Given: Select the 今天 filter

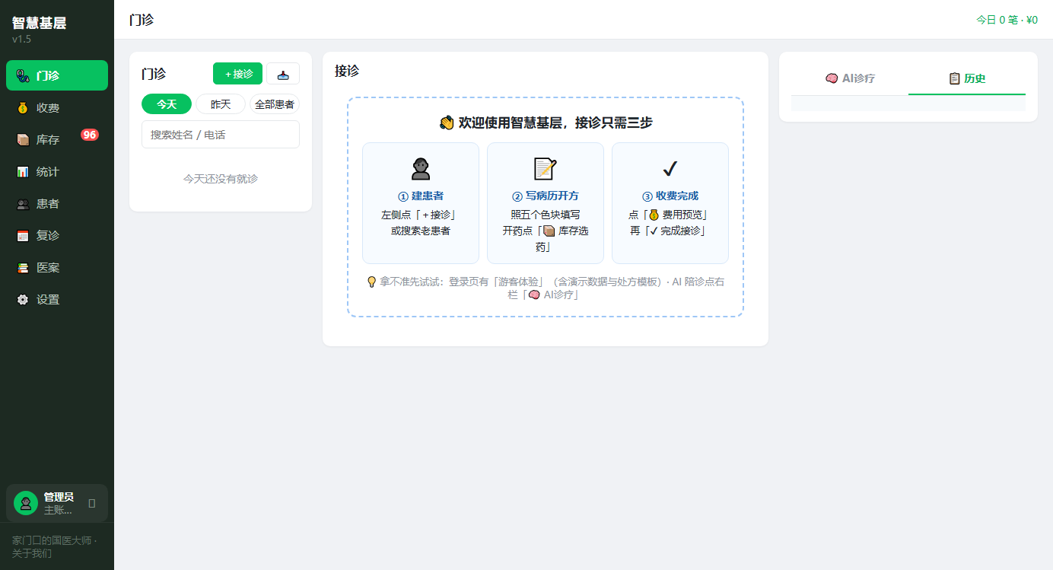Looking at the screenshot, I should [167, 104].
